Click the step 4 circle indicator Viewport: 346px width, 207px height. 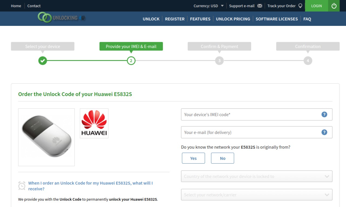tap(308, 61)
